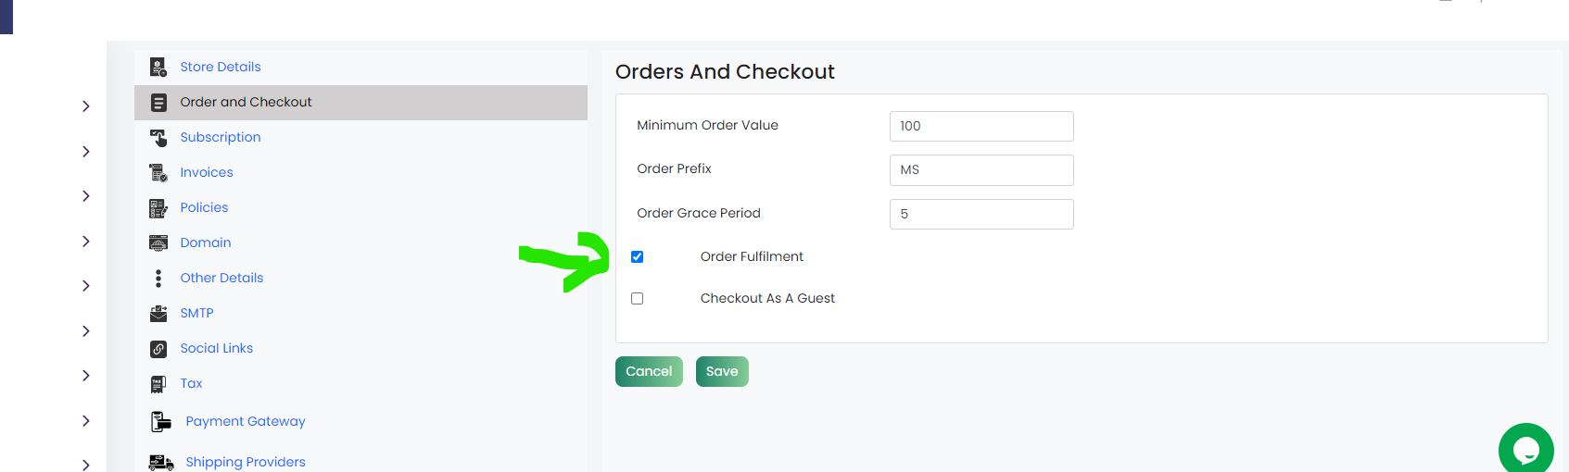Click the Invoices icon in sidebar
The height and width of the screenshot is (472, 1569).
(x=158, y=172)
